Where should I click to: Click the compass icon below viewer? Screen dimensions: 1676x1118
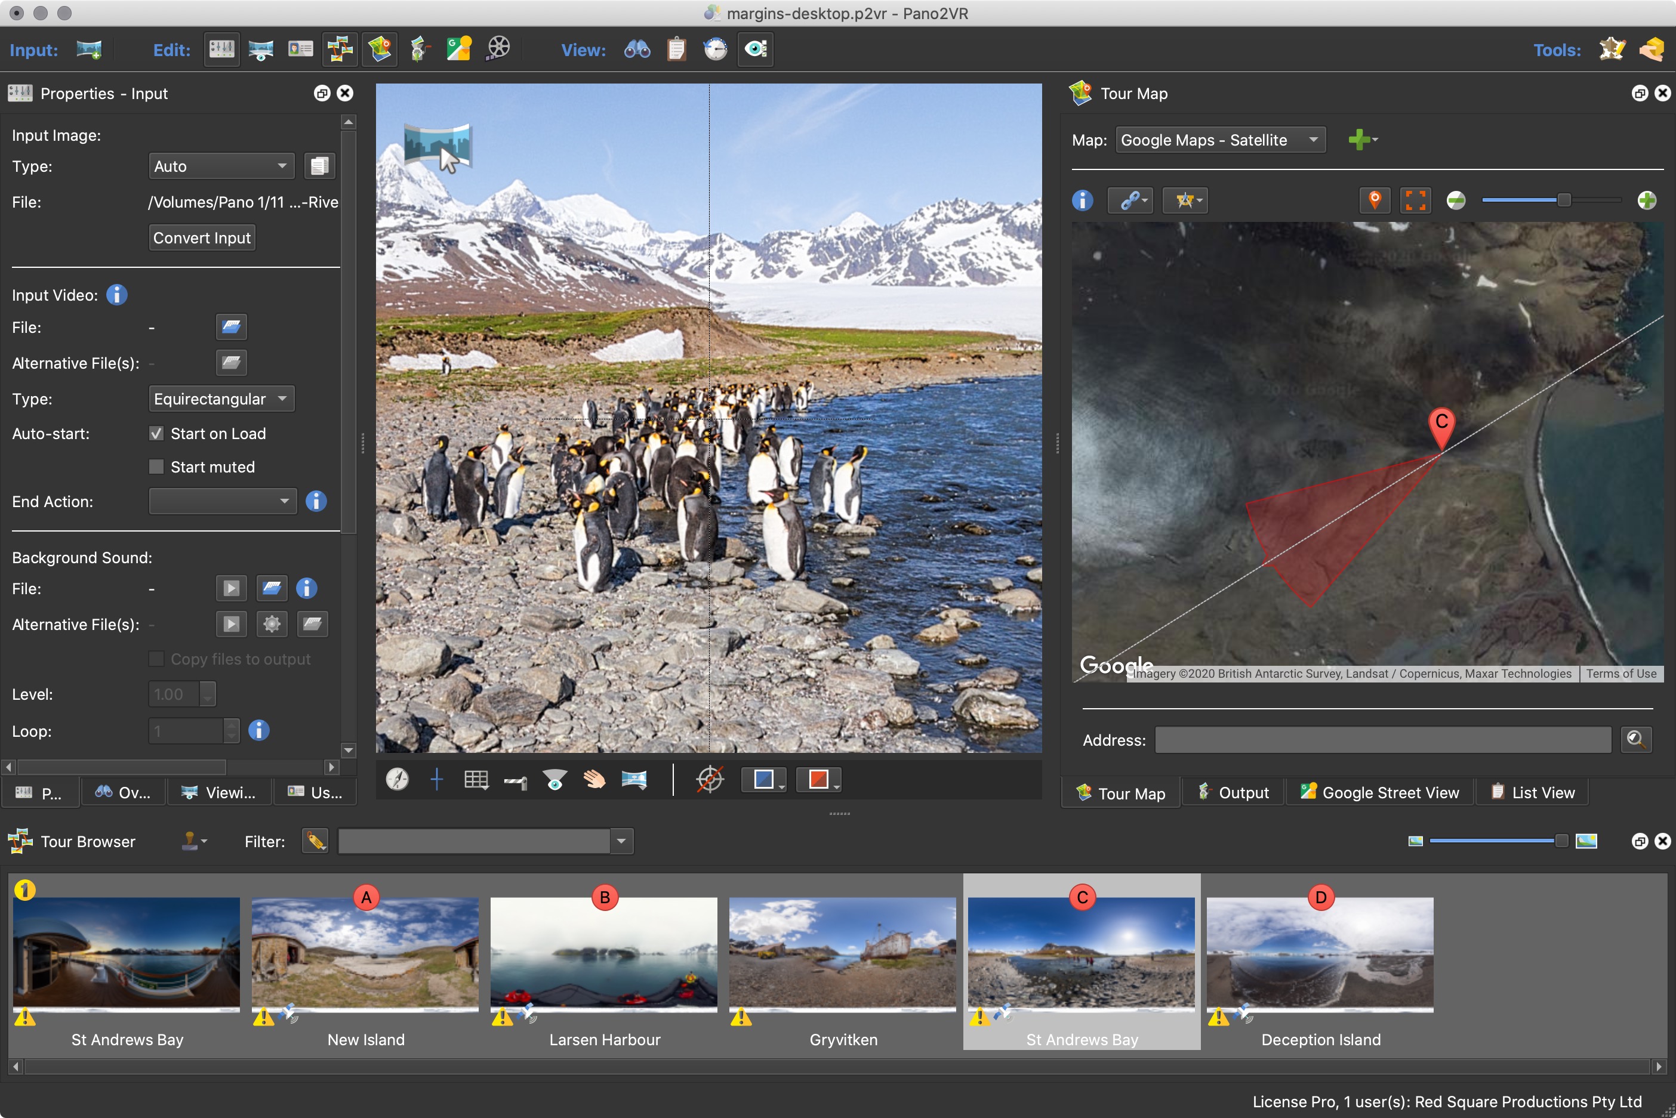click(398, 779)
